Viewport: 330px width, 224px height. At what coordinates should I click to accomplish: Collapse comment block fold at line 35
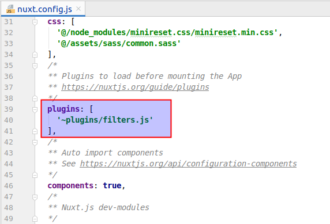click(35, 66)
